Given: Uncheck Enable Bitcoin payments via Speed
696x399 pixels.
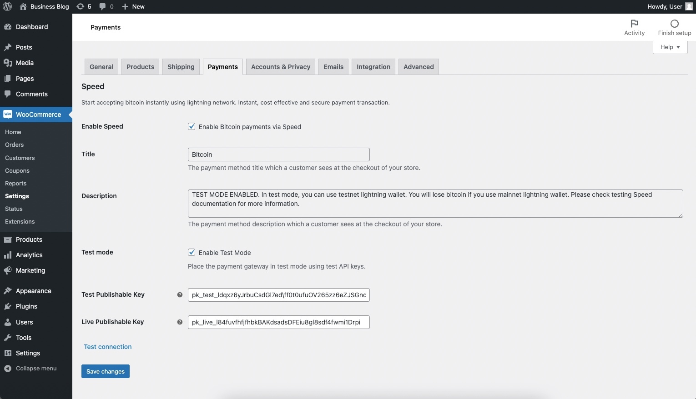Looking at the screenshot, I should click(x=192, y=126).
